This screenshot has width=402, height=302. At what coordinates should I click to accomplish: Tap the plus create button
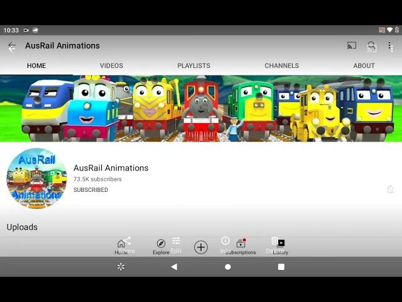point(201,247)
